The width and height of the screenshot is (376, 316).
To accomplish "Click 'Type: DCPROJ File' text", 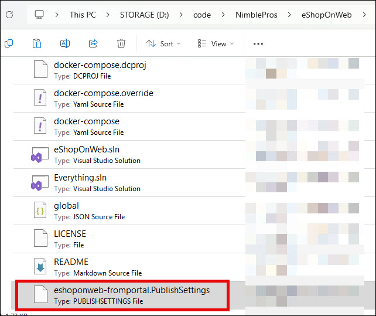I will [x=82, y=76].
